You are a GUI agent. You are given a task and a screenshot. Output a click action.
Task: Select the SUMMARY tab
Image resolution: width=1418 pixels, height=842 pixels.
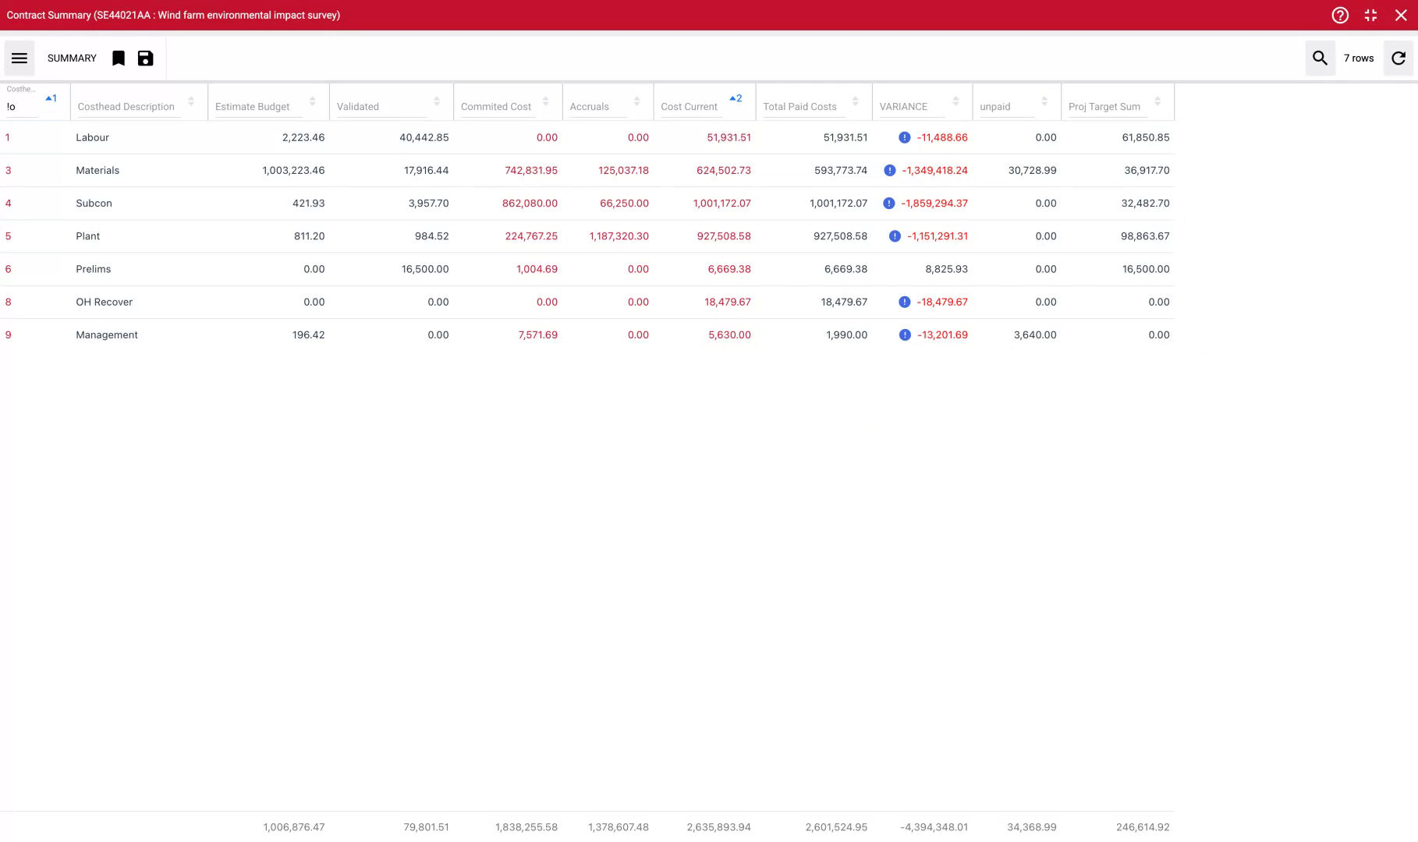(x=71, y=58)
